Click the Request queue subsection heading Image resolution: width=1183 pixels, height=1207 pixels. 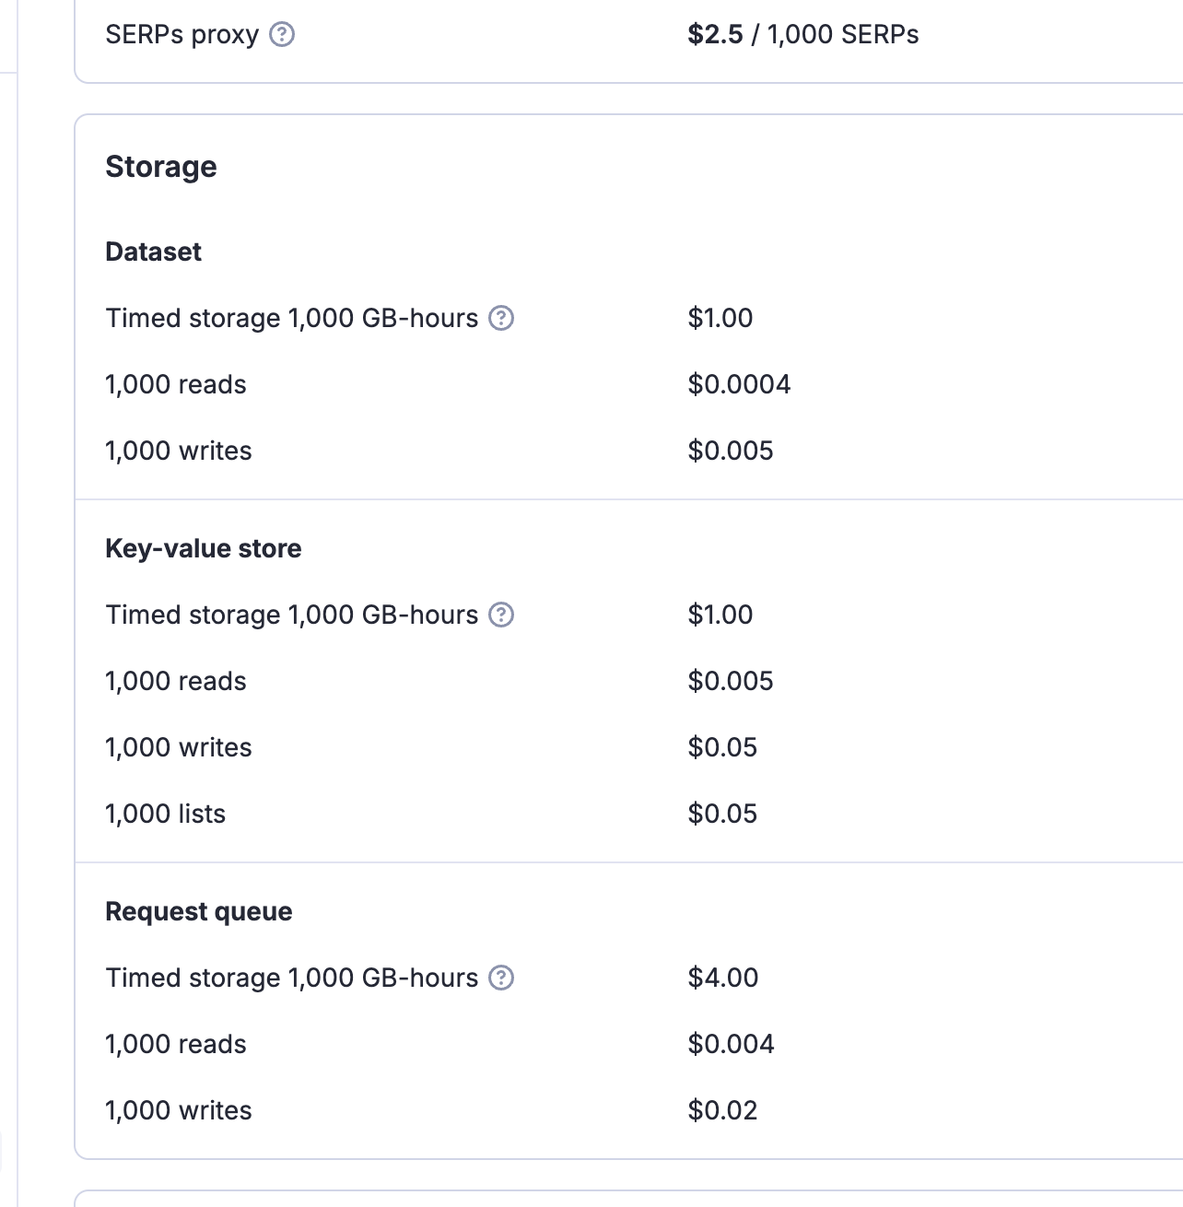tap(199, 911)
